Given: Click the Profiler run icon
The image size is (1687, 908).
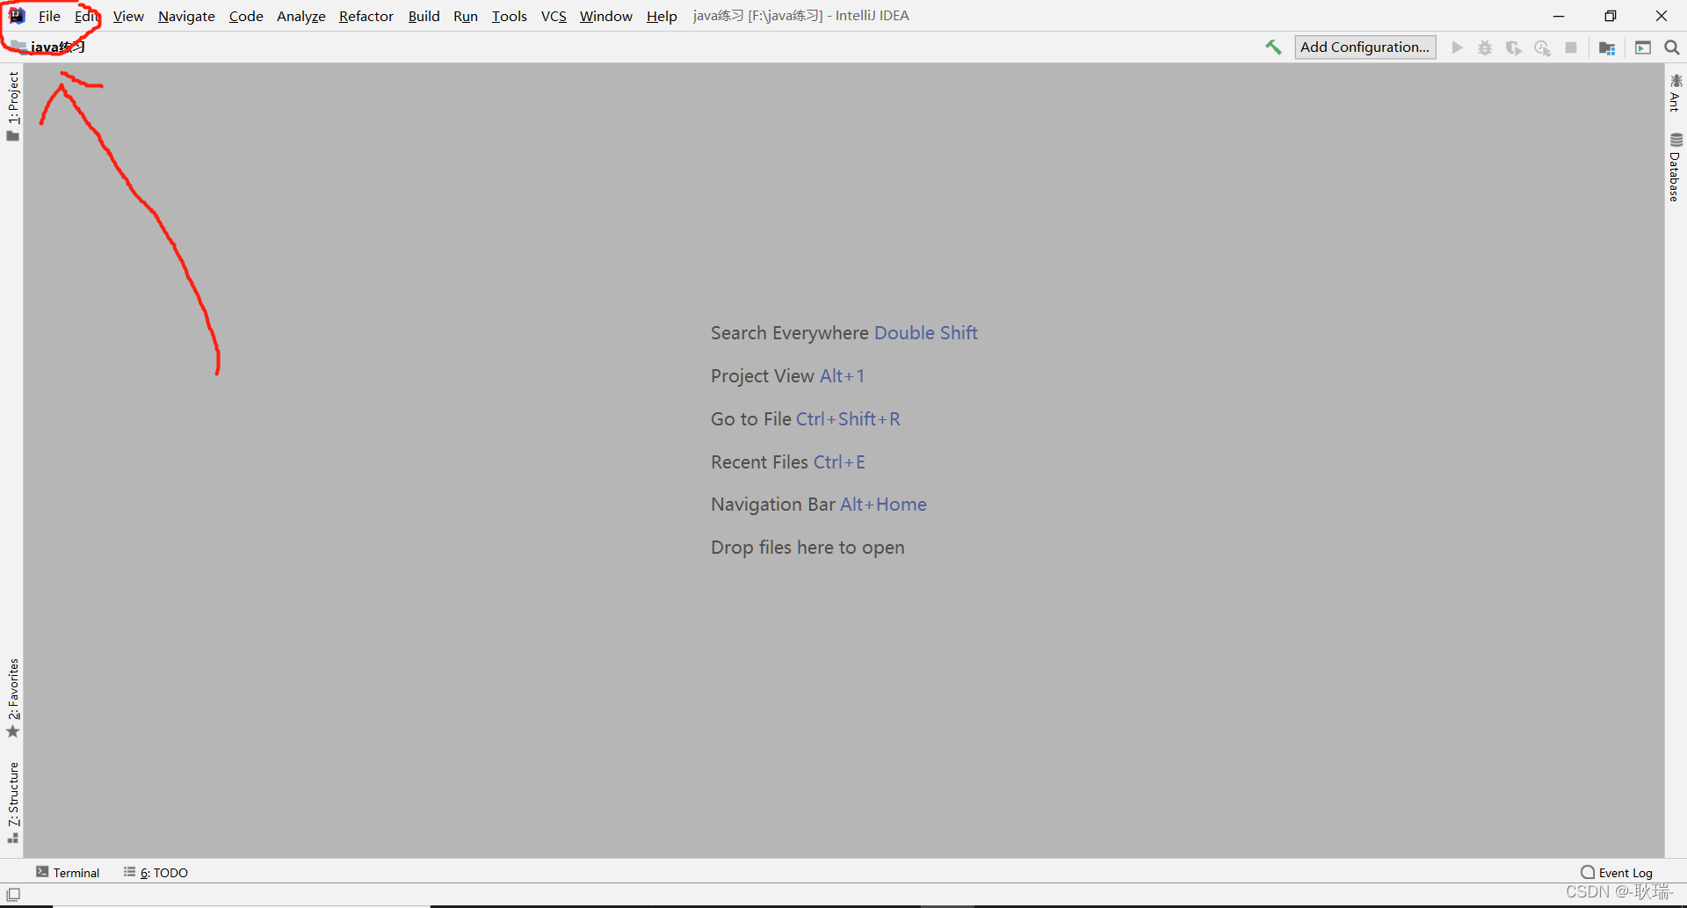Looking at the screenshot, I should tap(1542, 47).
